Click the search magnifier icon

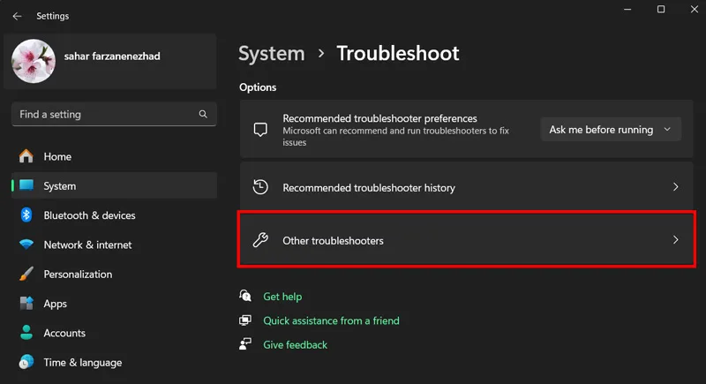(203, 115)
